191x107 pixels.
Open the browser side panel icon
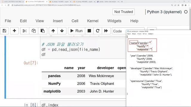182,5
